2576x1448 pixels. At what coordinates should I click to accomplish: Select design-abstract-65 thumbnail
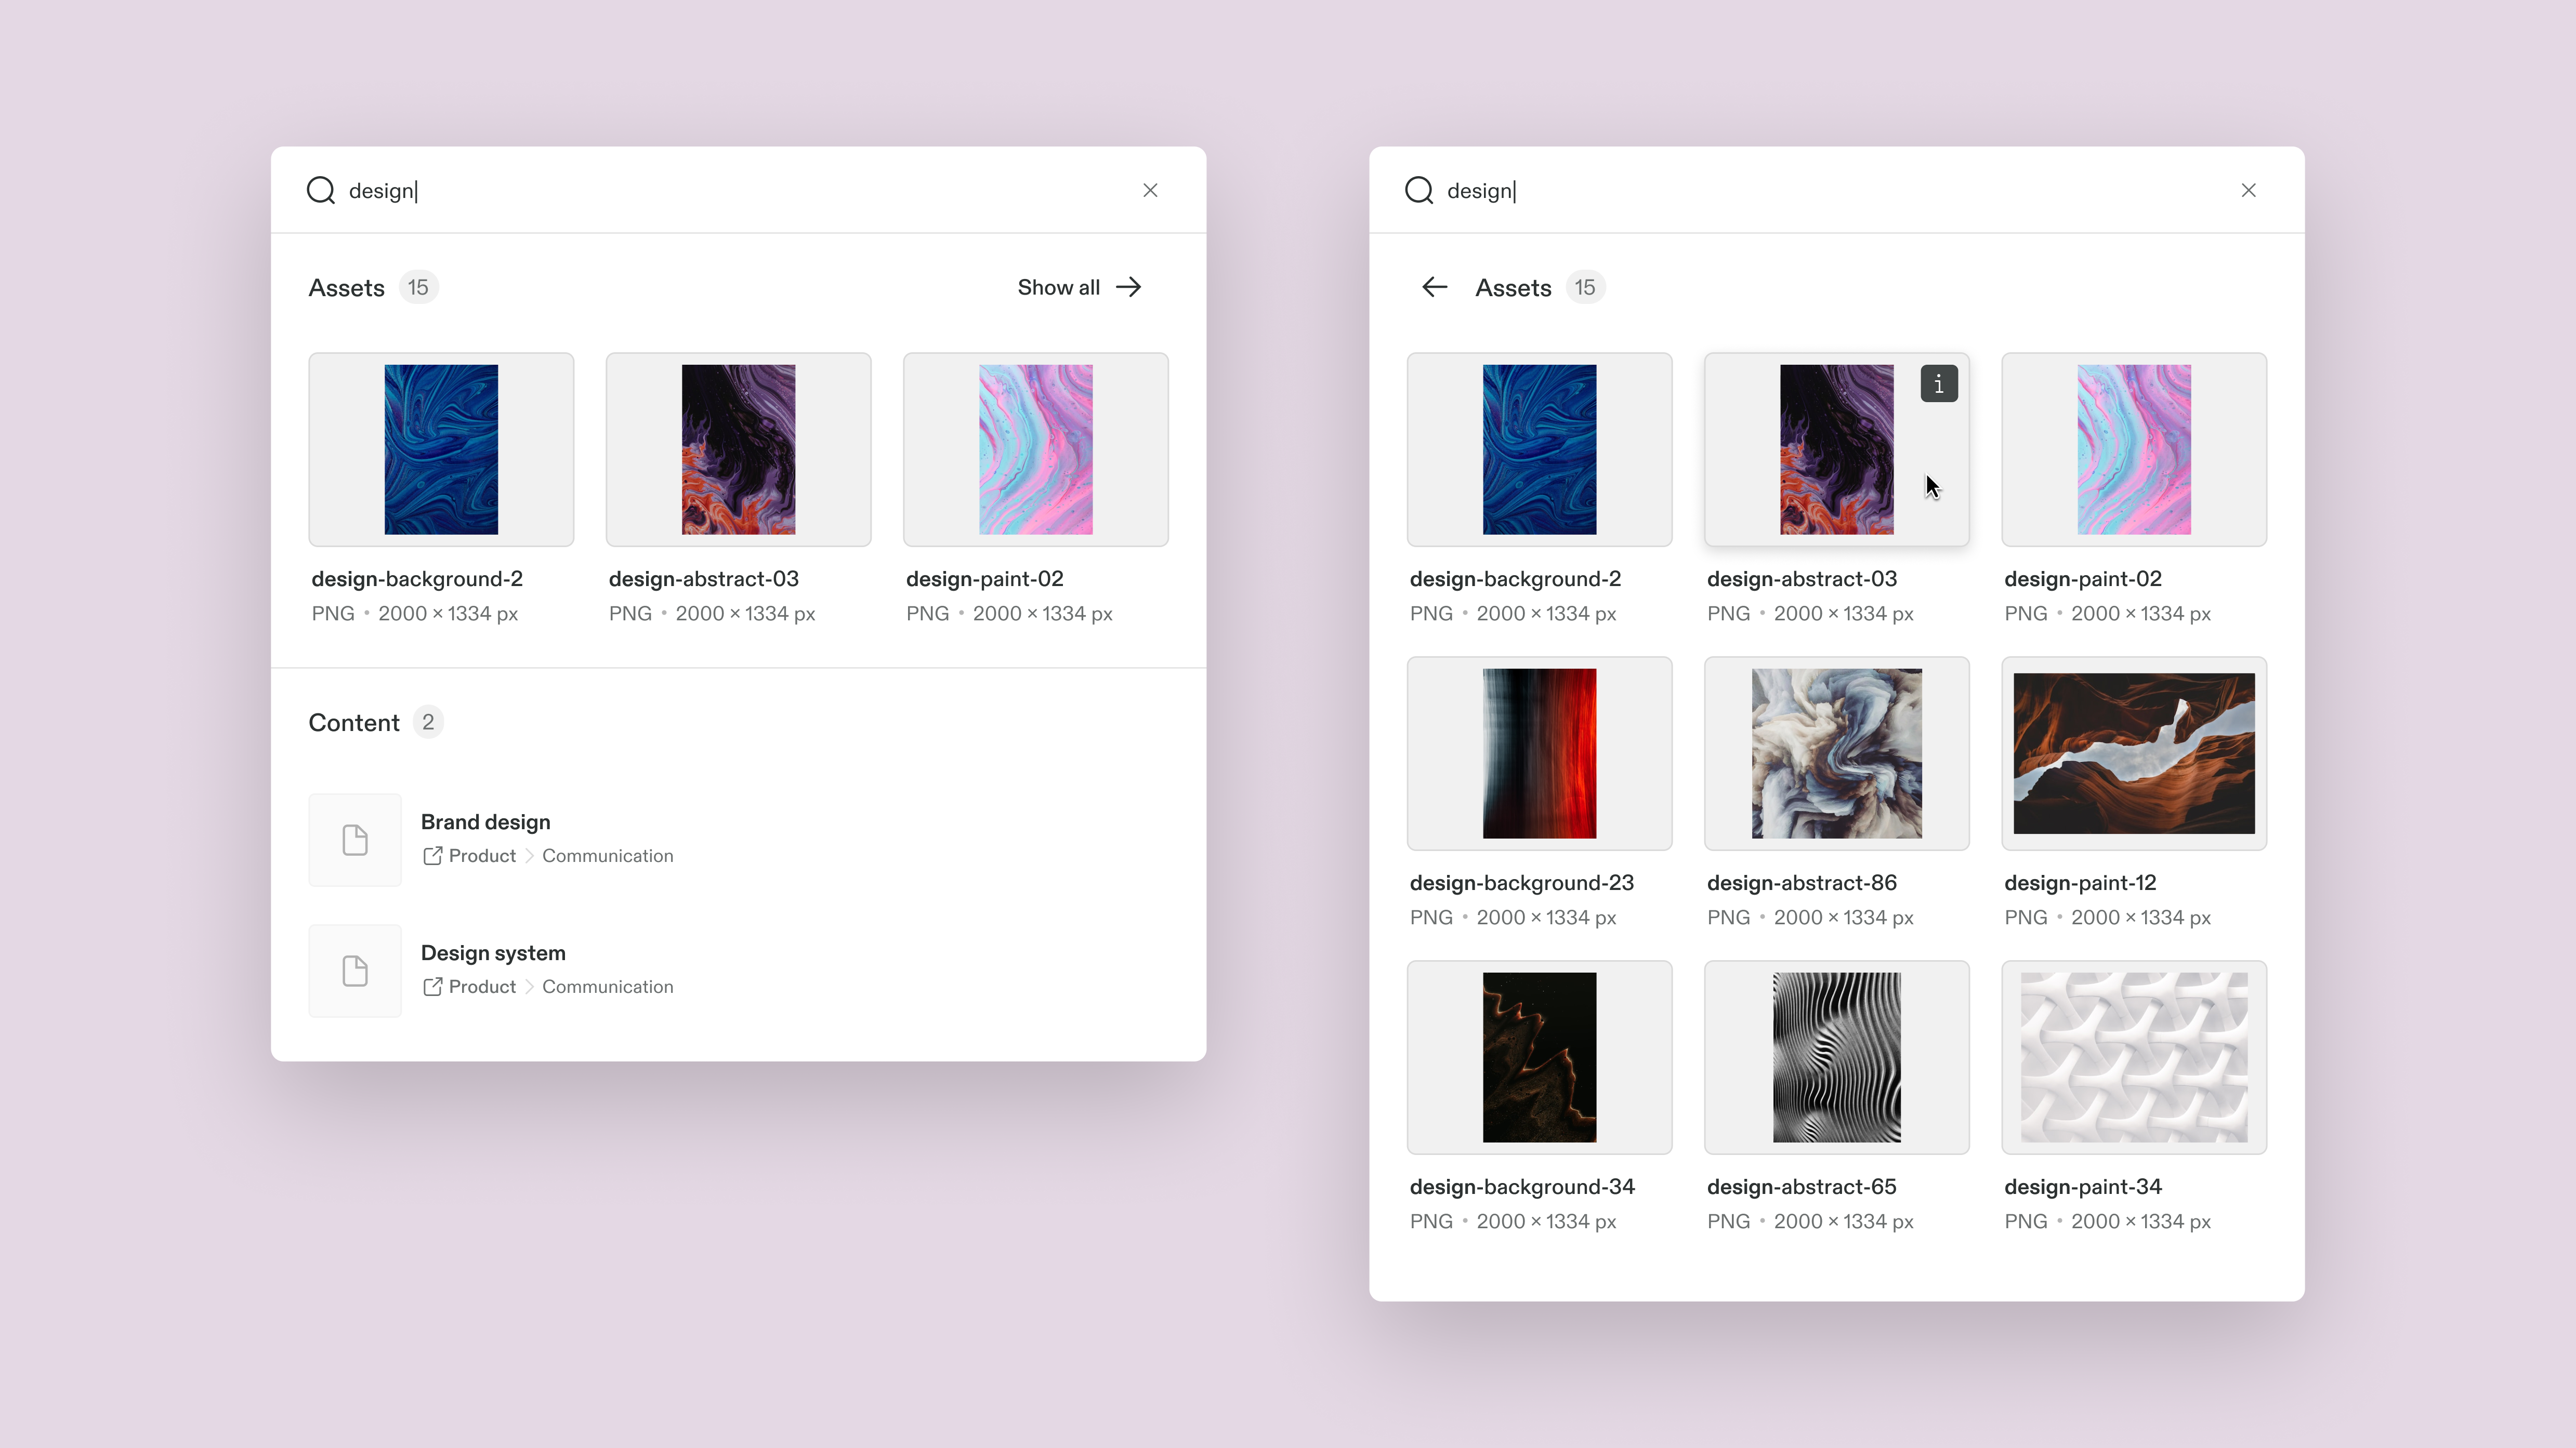point(1836,1057)
